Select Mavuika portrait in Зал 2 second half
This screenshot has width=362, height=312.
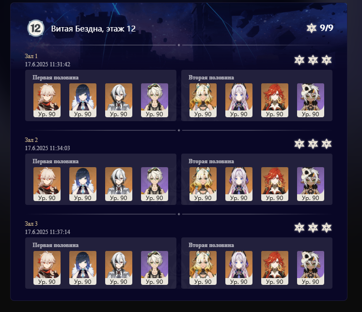275,184
